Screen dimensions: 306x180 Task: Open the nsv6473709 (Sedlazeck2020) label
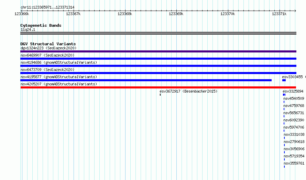pyautogui.click(x=47, y=70)
